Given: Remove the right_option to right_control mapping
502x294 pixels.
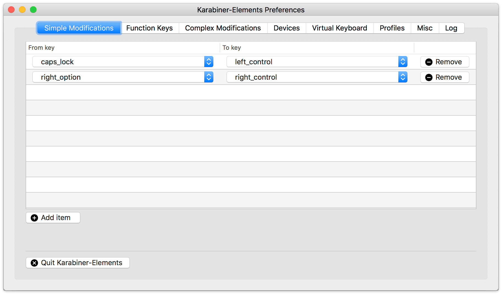Looking at the screenshot, I should click(x=445, y=77).
